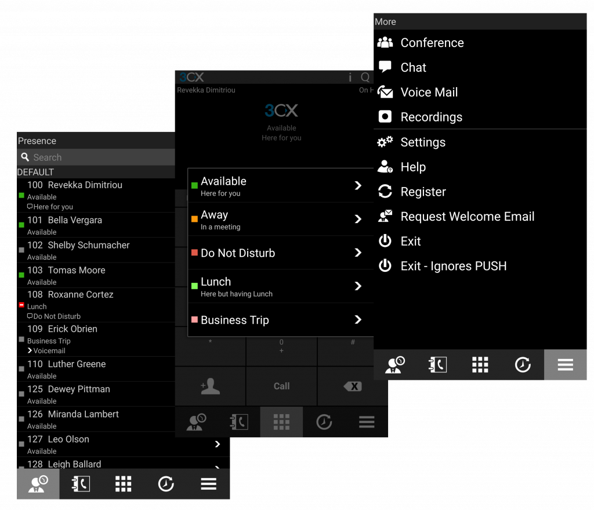The image size is (594, 510).
Task: Open Voice Mail entry
Action: click(480, 92)
